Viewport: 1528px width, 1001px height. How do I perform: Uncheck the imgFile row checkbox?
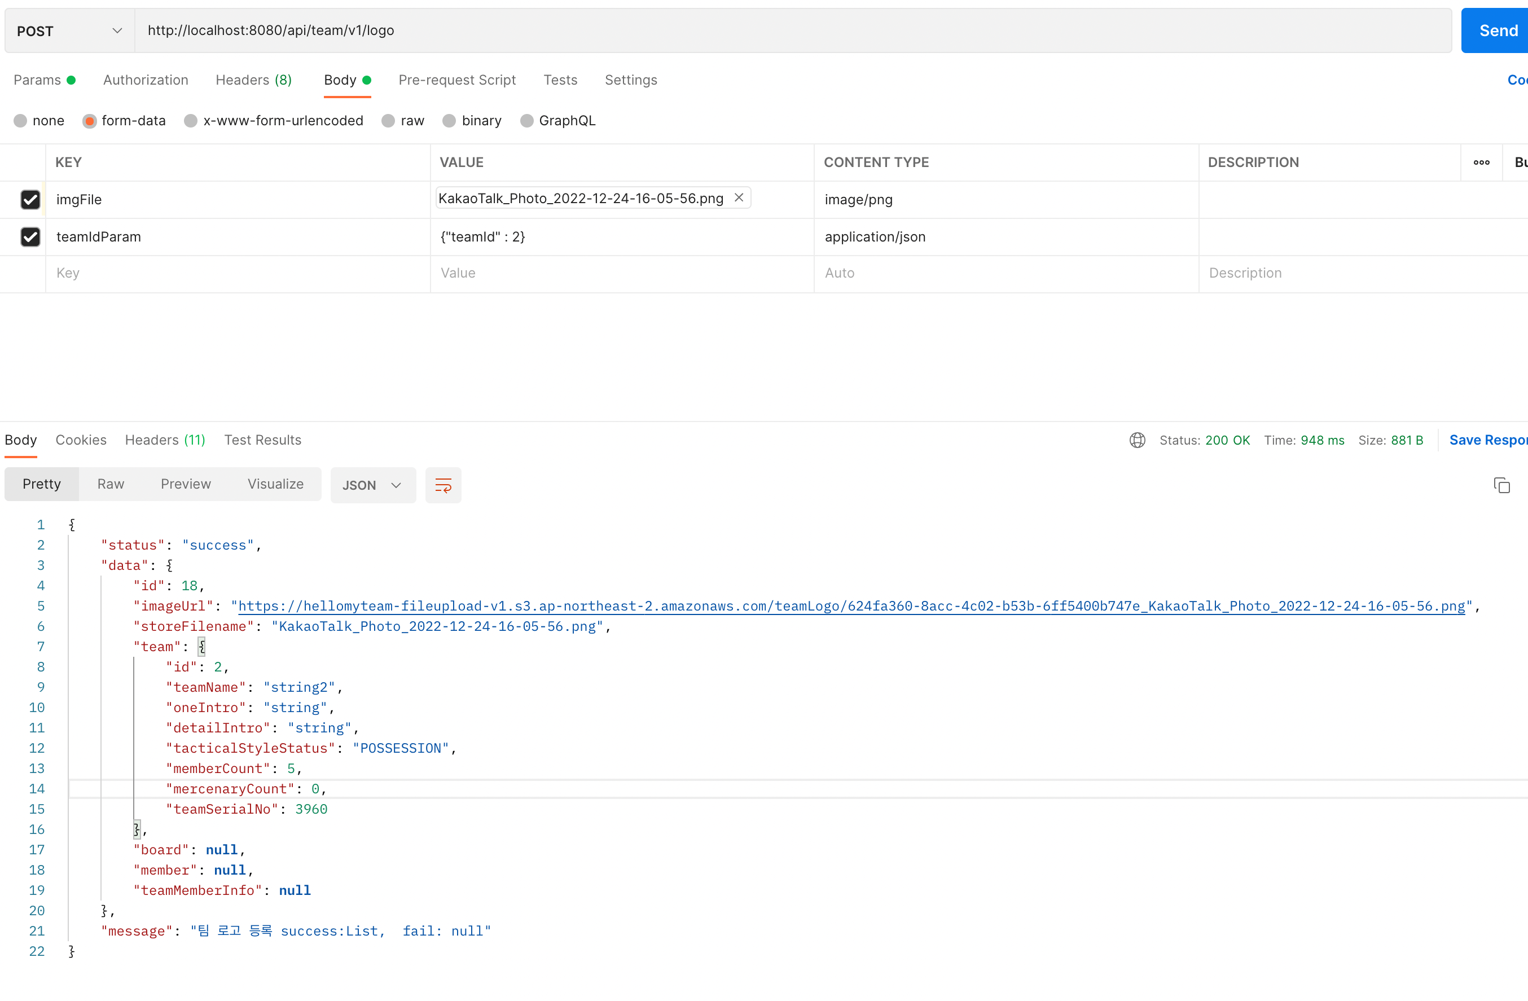tap(30, 200)
